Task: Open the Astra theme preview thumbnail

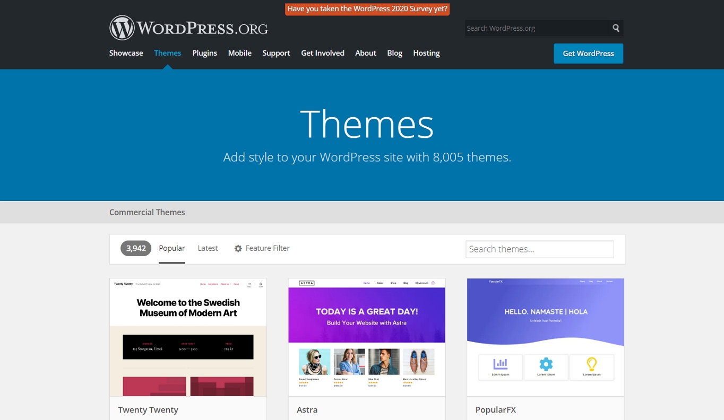Action: (367, 337)
